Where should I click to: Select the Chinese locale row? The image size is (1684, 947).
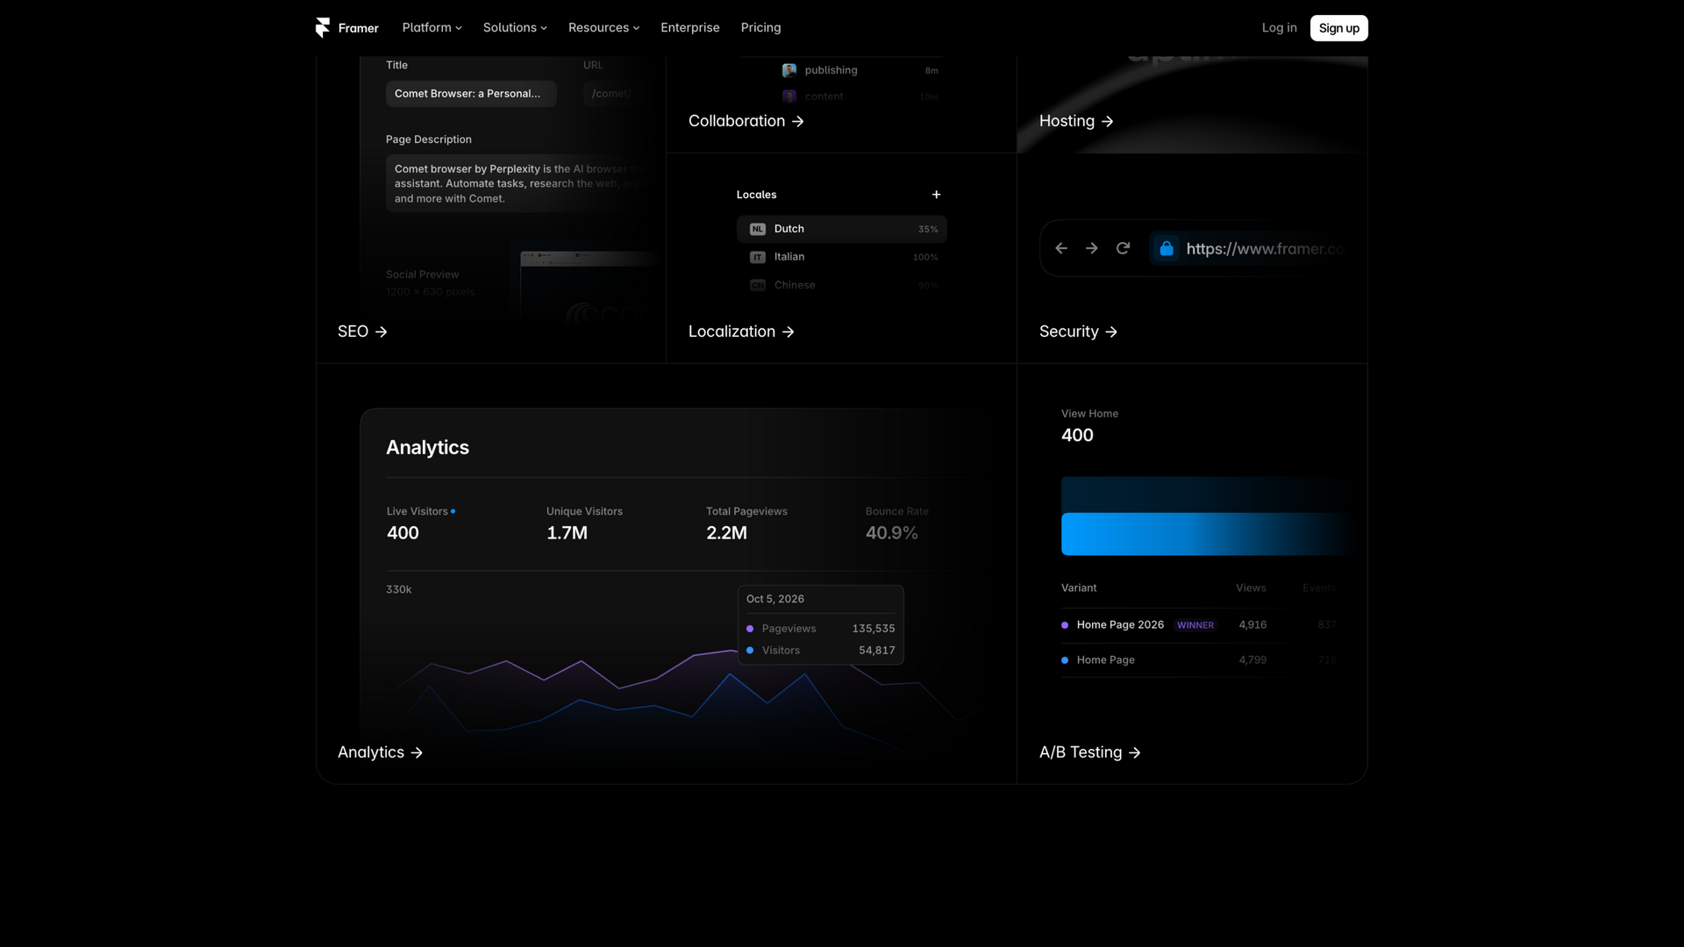842,285
